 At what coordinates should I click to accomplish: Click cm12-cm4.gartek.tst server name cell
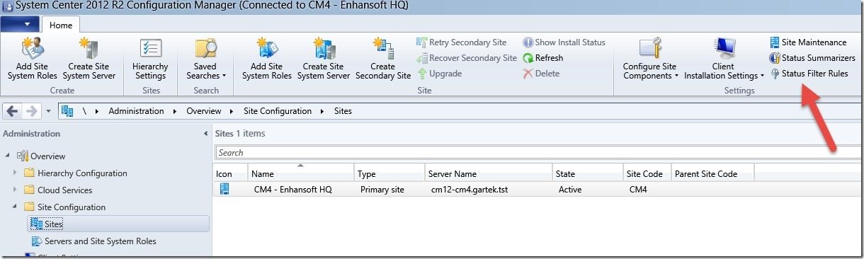(470, 190)
